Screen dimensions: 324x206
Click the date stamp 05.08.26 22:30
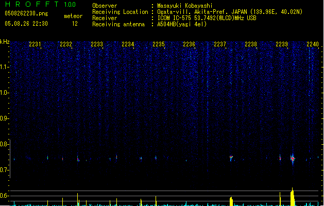pos(26,24)
